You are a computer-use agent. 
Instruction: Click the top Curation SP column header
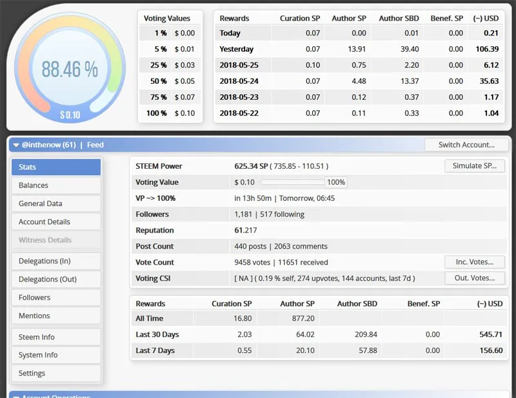(300, 19)
